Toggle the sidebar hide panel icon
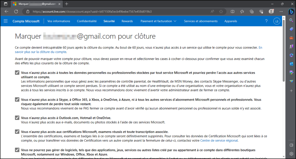Viewport: 296px width, 159px height. (x=291, y=145)
